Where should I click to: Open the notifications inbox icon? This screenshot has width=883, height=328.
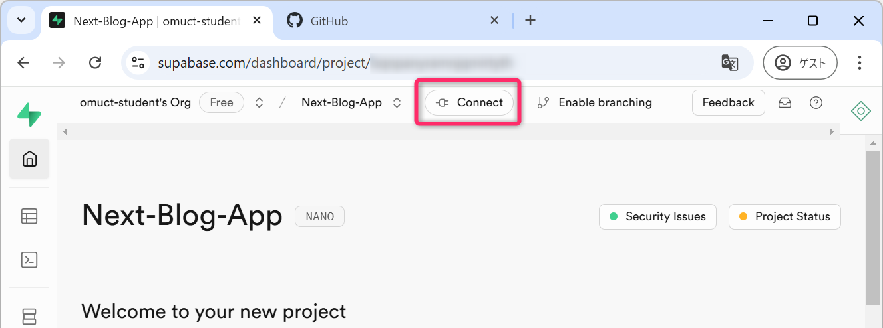point(785,103)
